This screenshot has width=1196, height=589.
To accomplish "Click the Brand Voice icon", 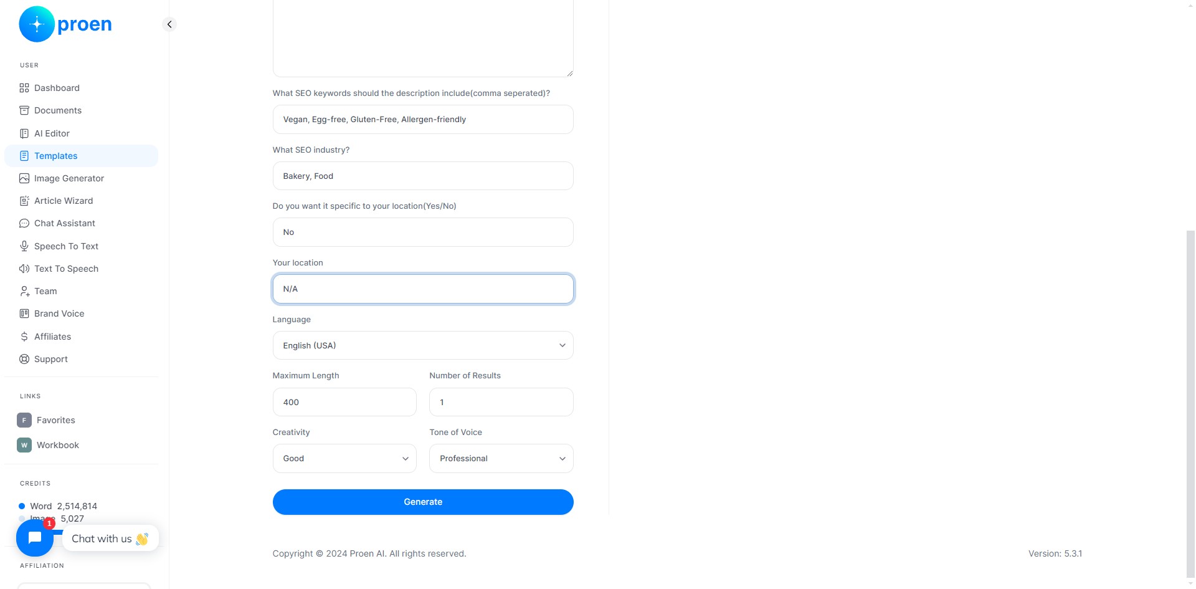I will click(x=24, y=314).
